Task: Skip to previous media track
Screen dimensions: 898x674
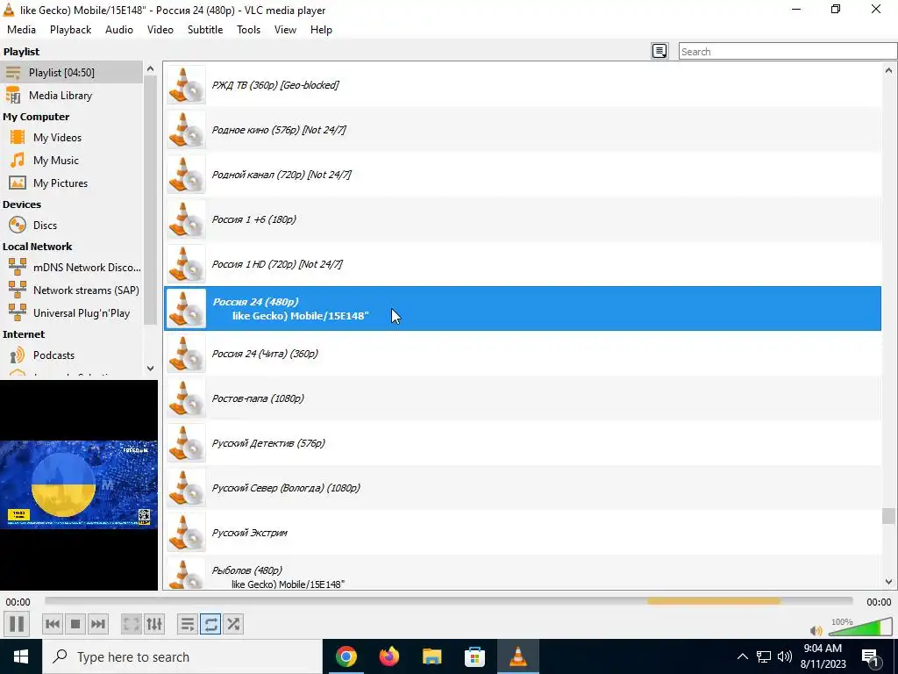Action: 53,624
